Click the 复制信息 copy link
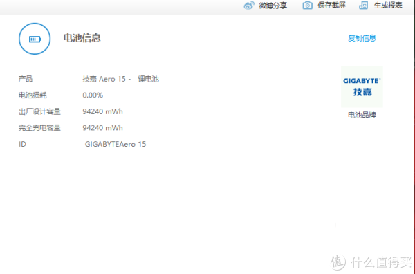 tap(362, 38)
